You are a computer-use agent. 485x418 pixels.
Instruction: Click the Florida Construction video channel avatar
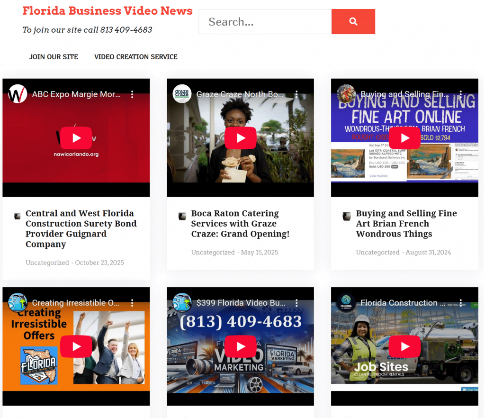pyautogui.click(x=346, y=302)
